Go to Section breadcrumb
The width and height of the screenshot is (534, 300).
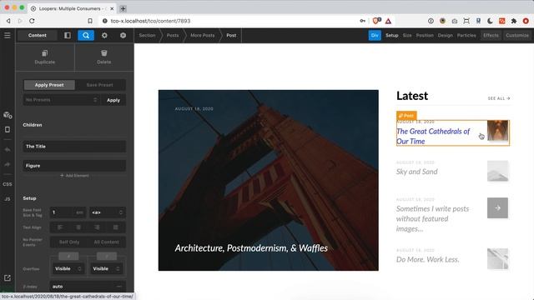pyautogui.click(x=147, y=35)
